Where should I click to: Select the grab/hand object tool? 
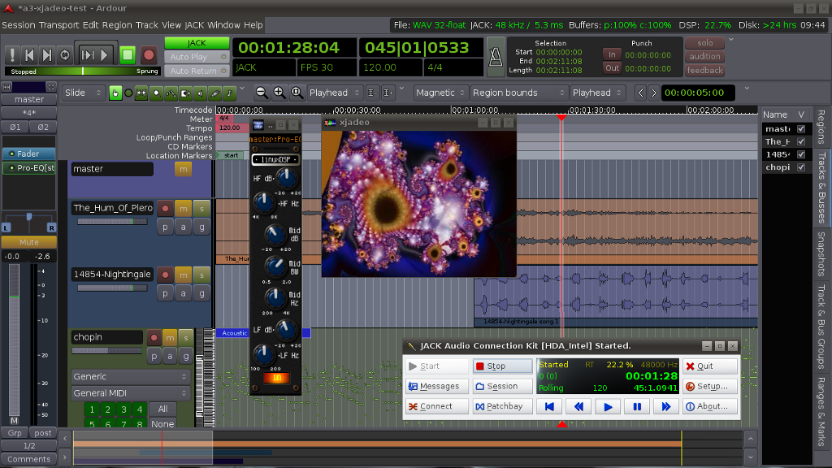[x=115, y=93]
